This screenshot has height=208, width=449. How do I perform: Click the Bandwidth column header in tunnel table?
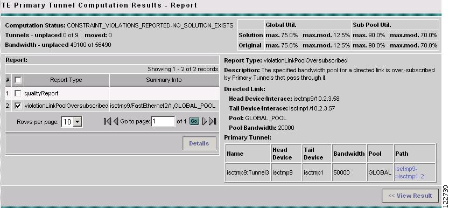[349, 154]
